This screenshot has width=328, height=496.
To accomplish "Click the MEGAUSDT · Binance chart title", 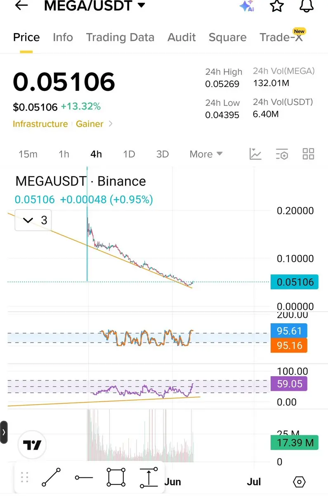I will click(80, 181).
